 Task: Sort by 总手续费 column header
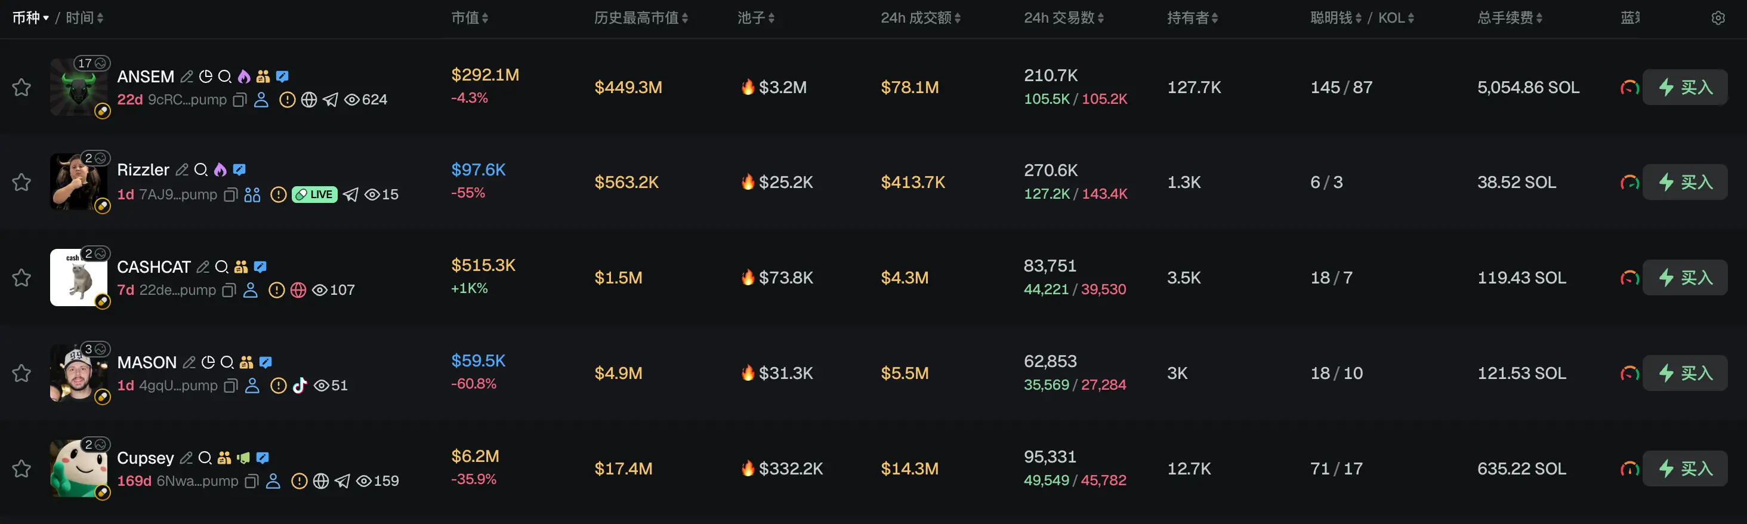[1510, 18]
